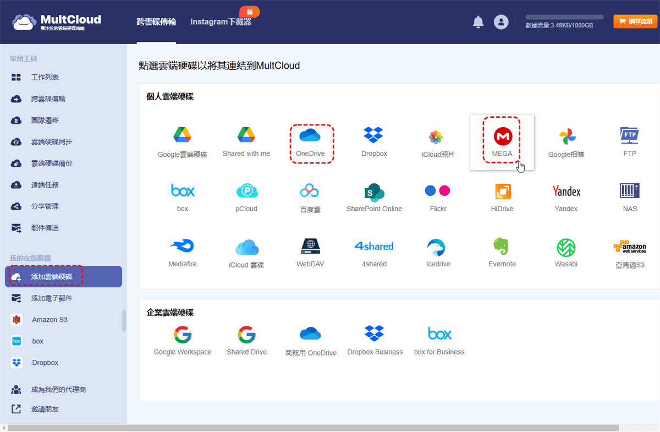Click the Shared Drive business icon

(246, 334)
